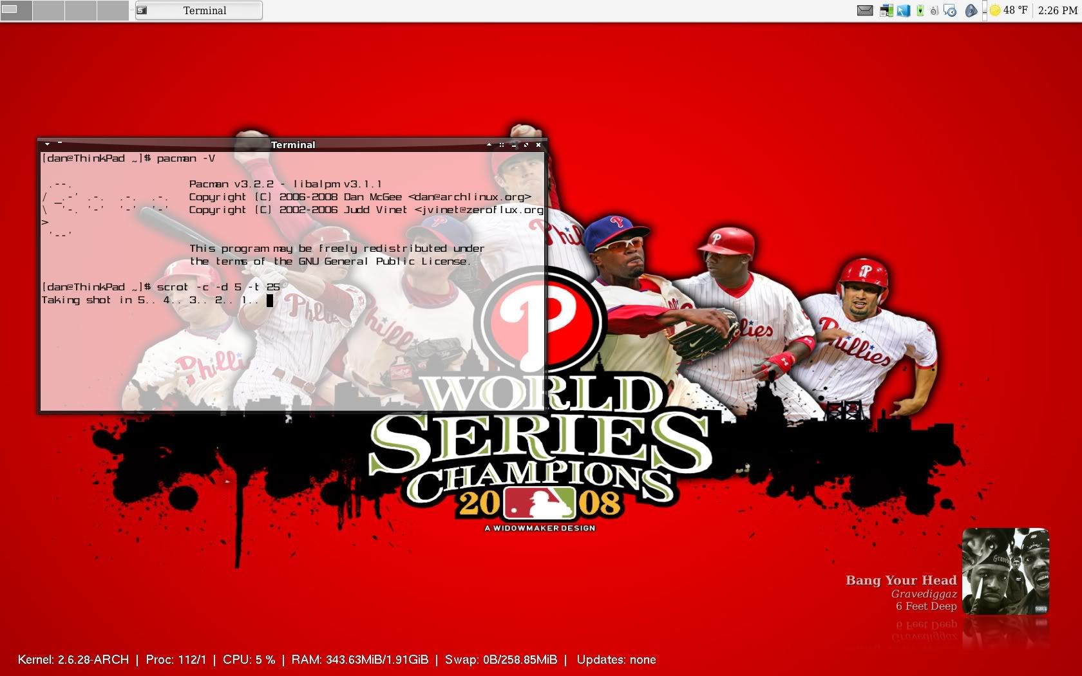Click the 'RAM: 343.63MiB/1.91GiB' status entry
This screenshot has height=676, width=1082.
(359, 659)
